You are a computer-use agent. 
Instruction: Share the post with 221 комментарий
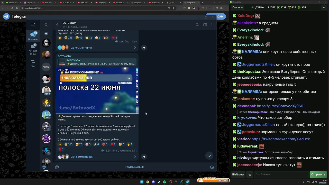click(144, 157)
